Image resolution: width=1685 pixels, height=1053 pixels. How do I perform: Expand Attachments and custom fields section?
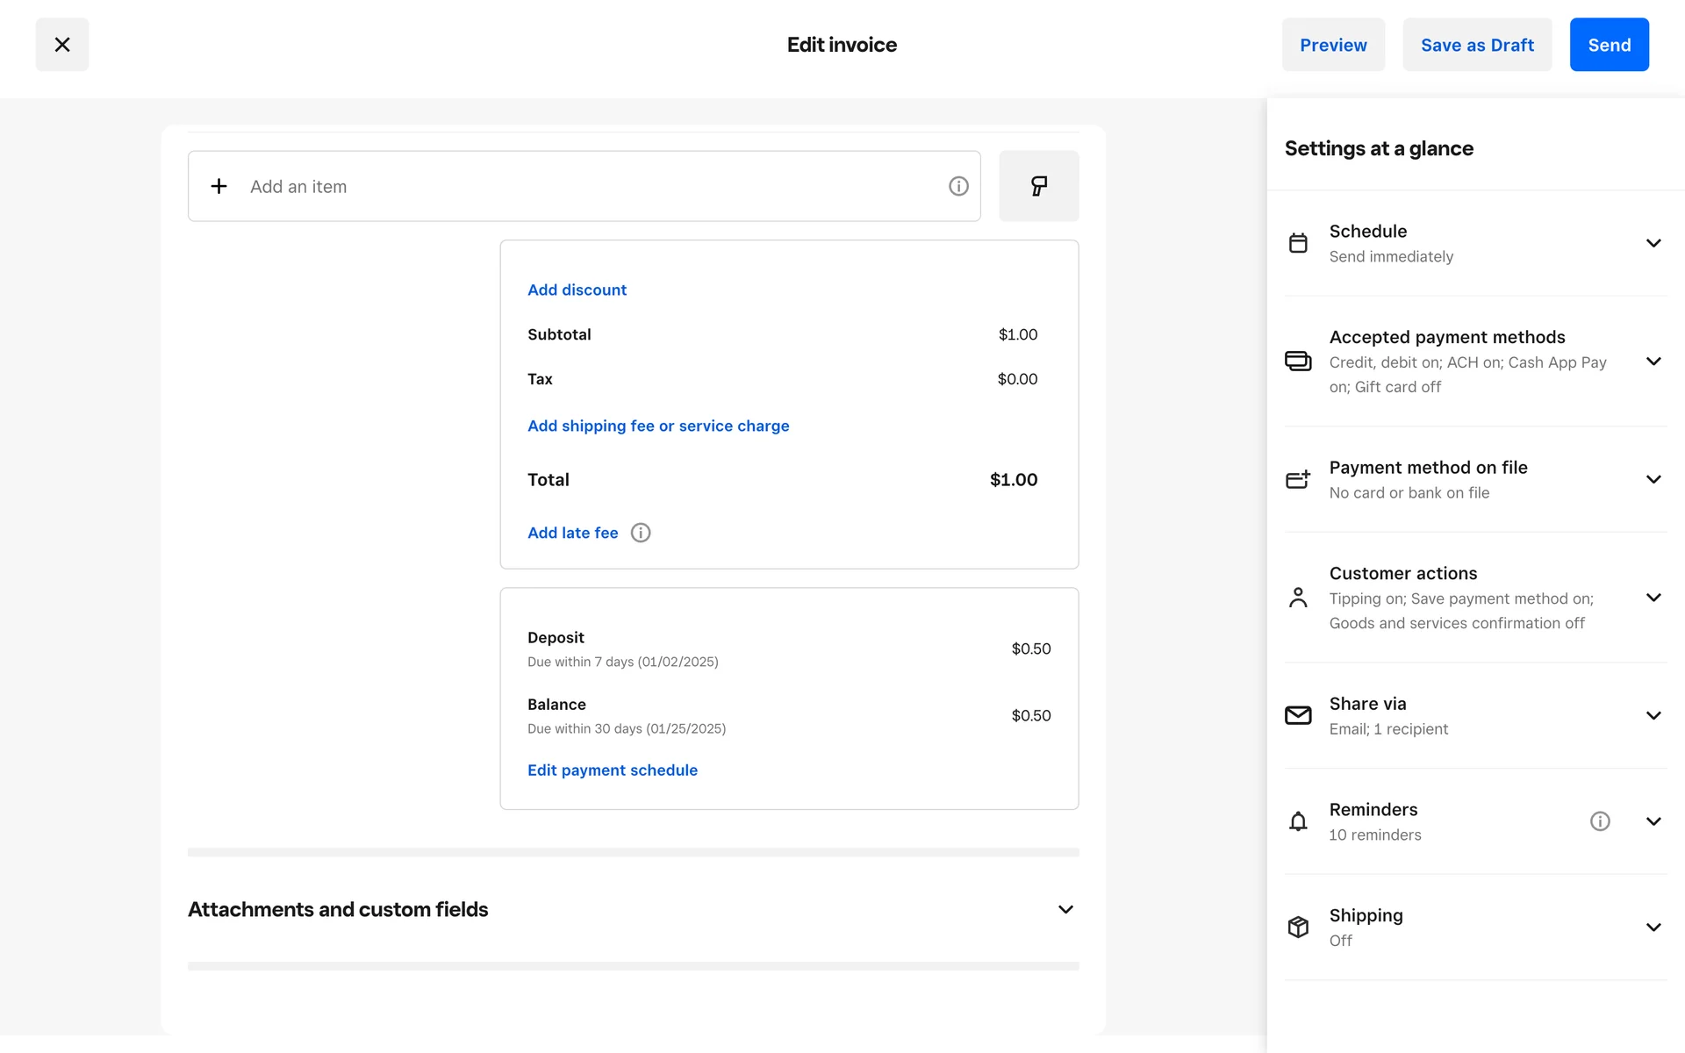tap(1065, 909)
